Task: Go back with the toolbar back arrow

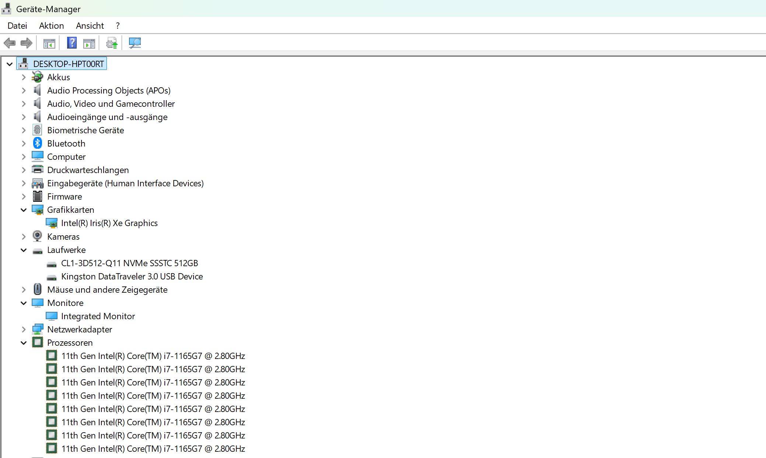Action: [x=10, y=43]
